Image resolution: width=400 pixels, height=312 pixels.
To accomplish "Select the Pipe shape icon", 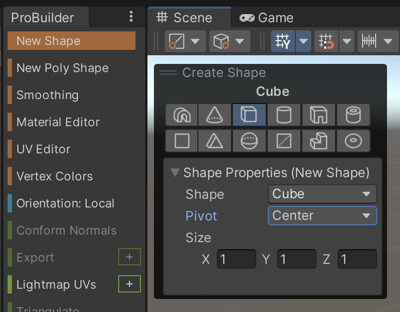I will pyautogui.click(x=353, y=115).
